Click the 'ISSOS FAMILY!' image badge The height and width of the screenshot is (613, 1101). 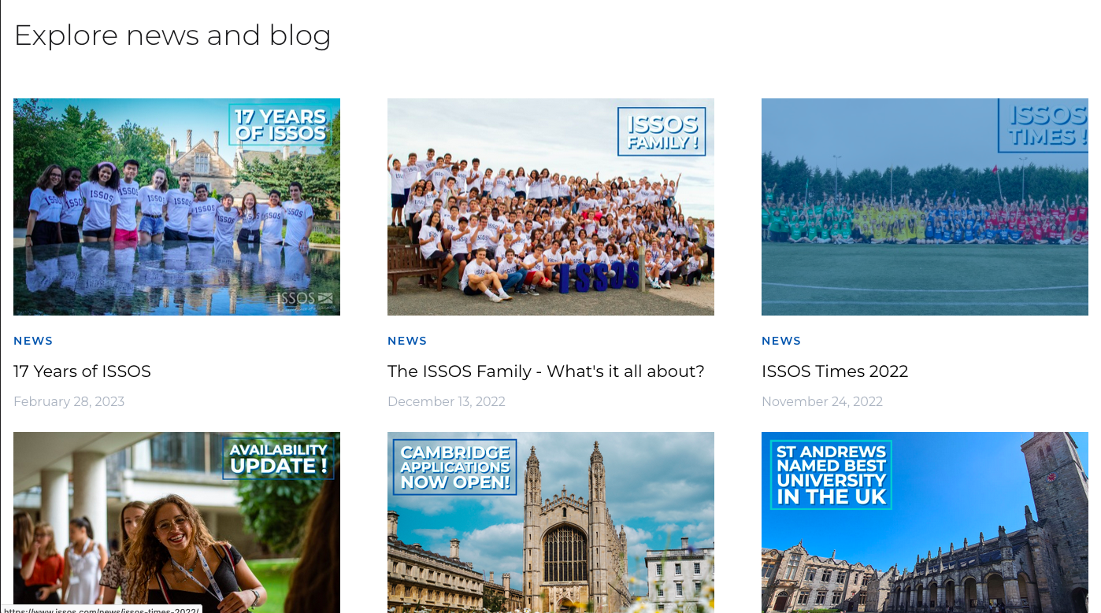click(662, 131)
